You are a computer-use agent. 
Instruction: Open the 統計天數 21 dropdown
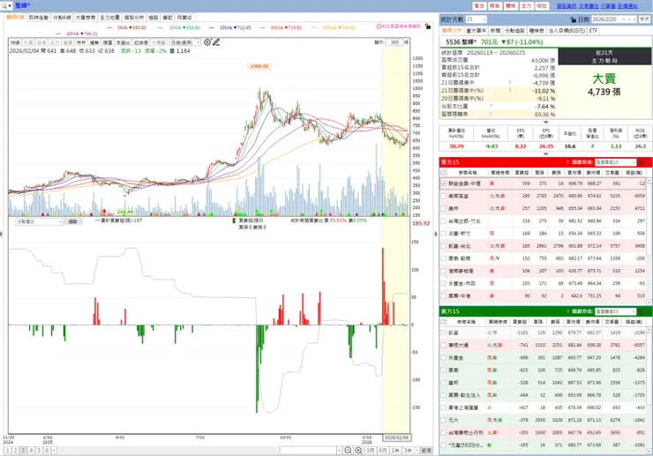pyautogui.click(x=476, y=19)
